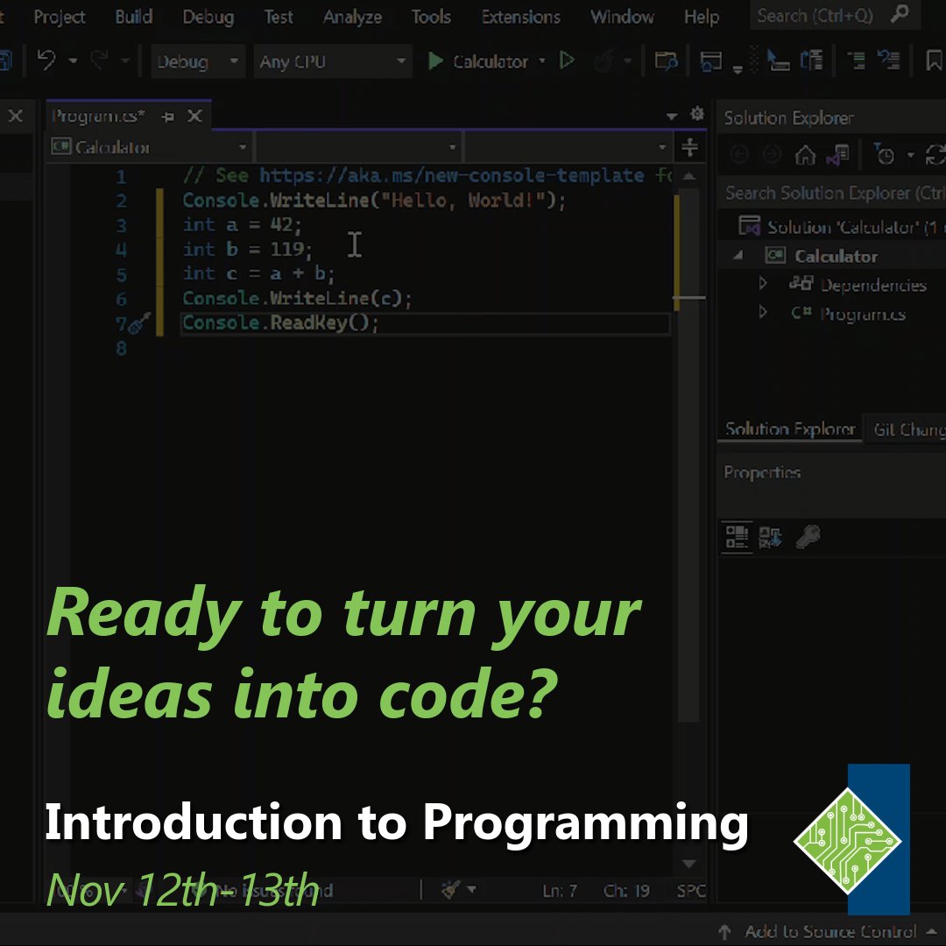Click the code cleanup broom icon
Viewport: 946px width, 946px height.
point(451,889)
